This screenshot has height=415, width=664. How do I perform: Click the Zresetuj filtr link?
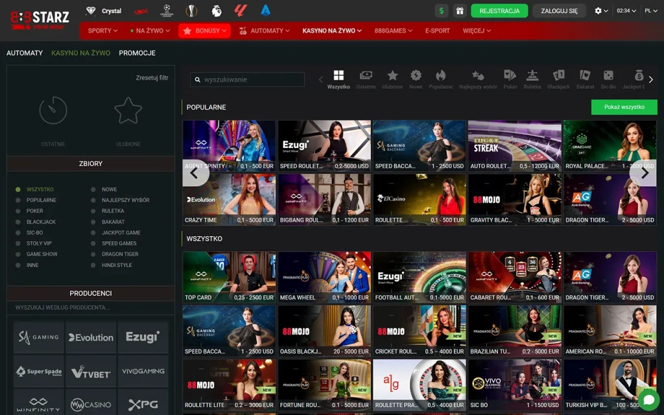coord(152,78)
